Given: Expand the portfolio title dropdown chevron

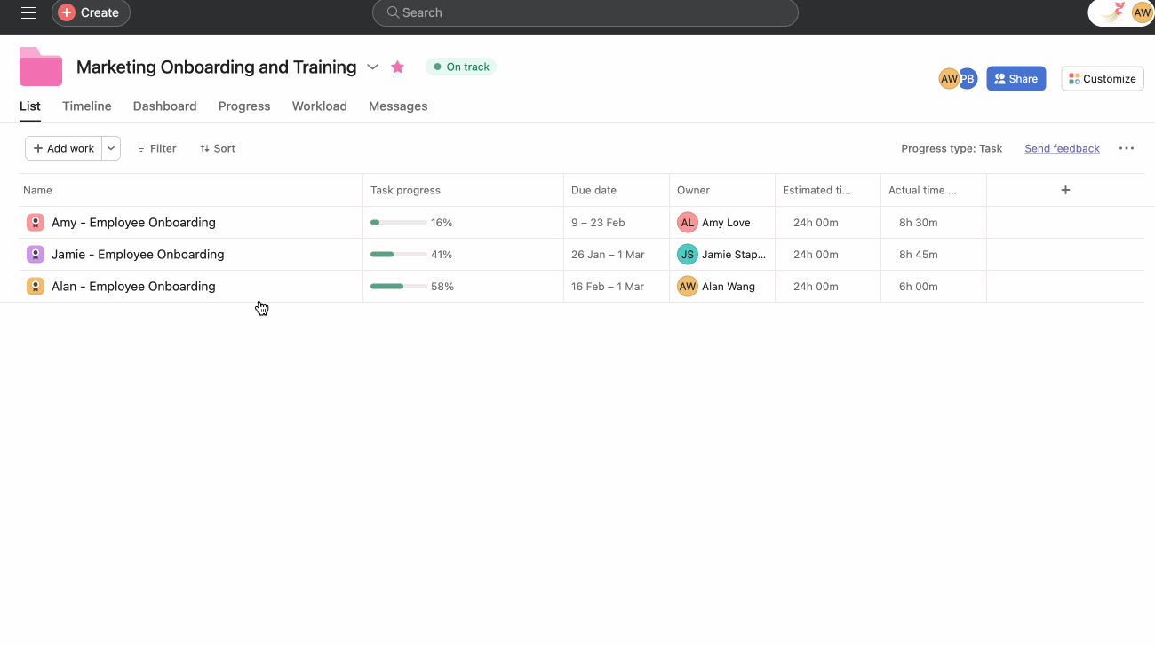Looking at the screenshot, I should pyautogui.click(x=373, y=67).
